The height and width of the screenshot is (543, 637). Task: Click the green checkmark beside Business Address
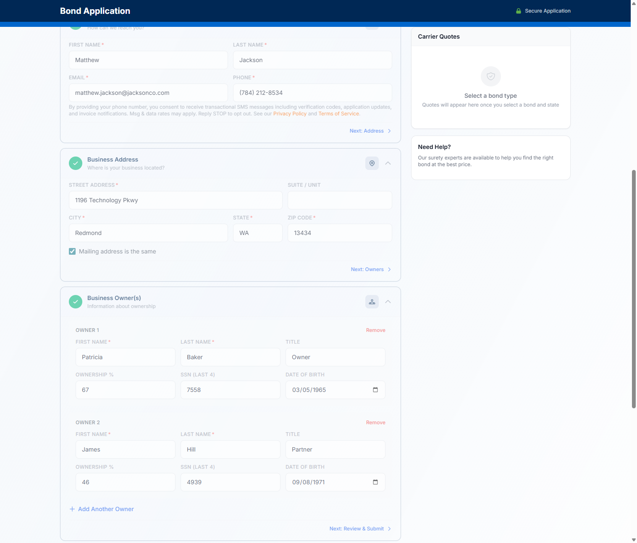point(76,163)
